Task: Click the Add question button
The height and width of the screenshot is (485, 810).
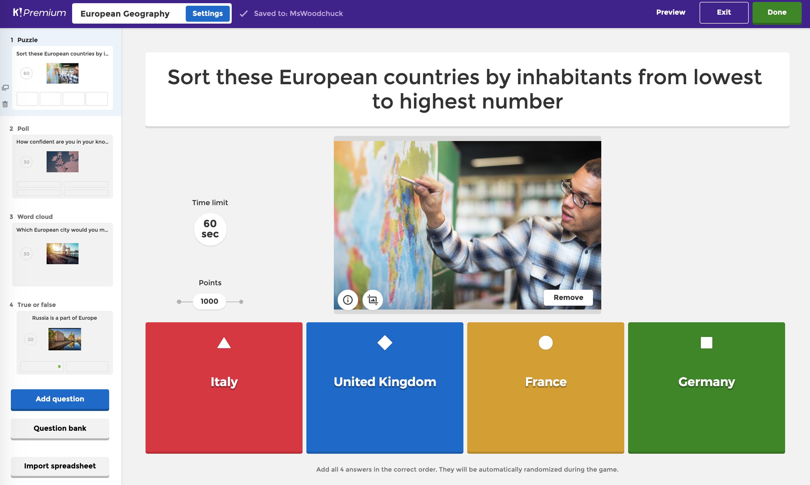Action: (x=59, y=399)
